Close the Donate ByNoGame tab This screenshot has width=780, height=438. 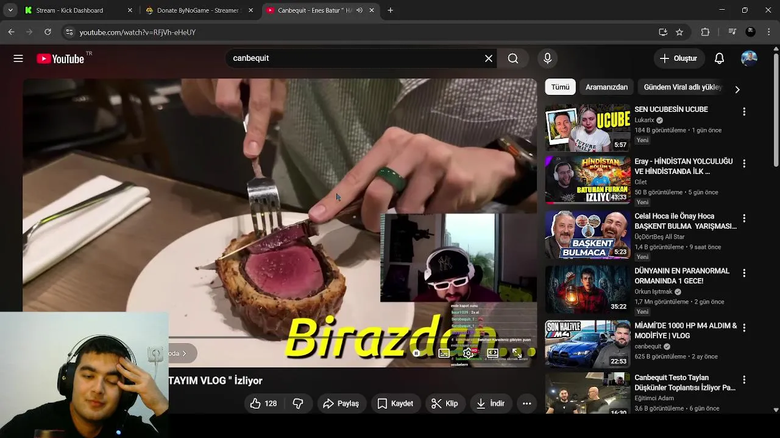tap(250, 10)
